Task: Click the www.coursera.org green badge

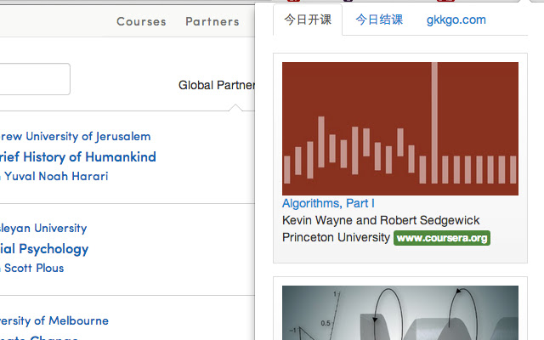Action: point(442,238)
